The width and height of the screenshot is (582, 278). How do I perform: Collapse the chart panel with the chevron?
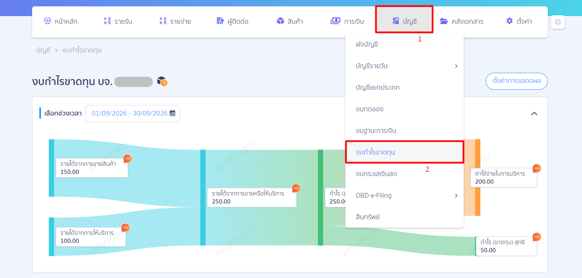pyautogui.click(x=534, y=113)
